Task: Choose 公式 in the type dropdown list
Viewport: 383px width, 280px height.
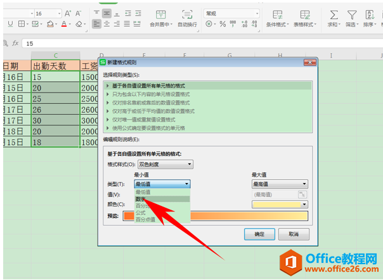Action: pos(140,213)
